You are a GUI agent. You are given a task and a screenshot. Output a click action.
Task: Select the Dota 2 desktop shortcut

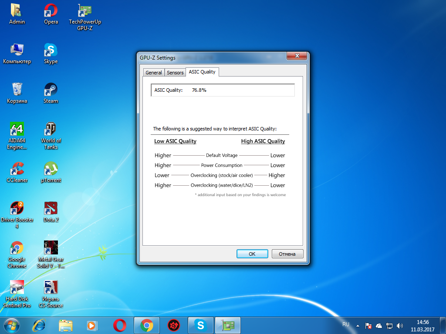click(51, 212)
